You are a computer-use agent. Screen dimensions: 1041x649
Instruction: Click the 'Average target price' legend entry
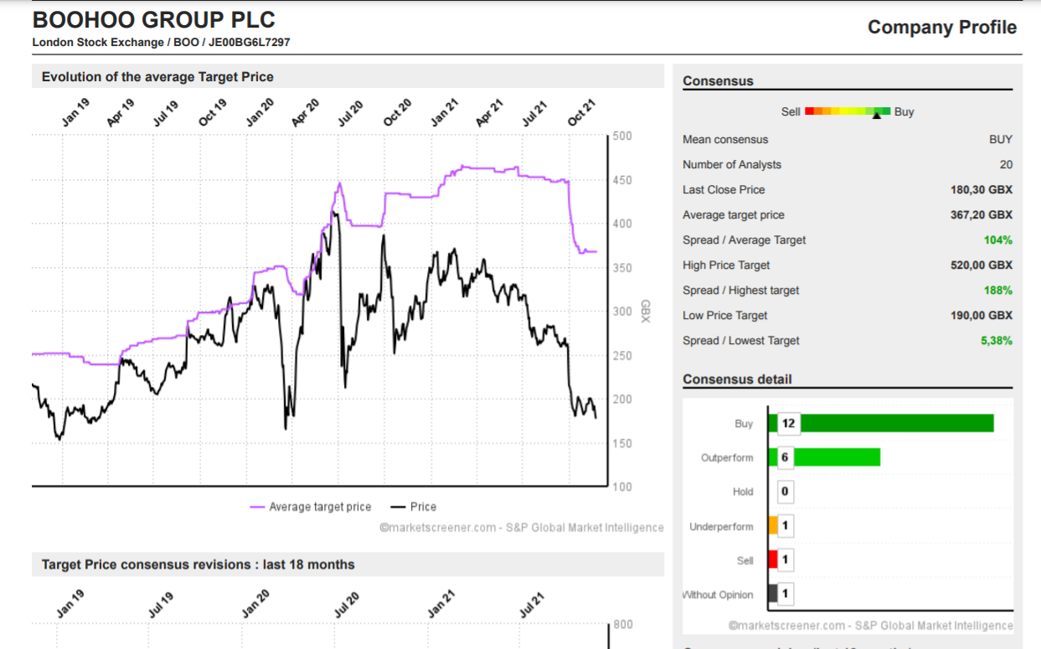(x=310, y=507)
